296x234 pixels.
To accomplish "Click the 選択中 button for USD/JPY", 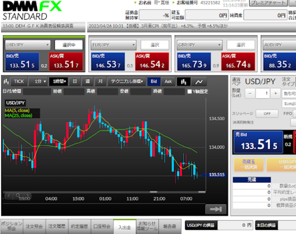I will click(69, 45).
